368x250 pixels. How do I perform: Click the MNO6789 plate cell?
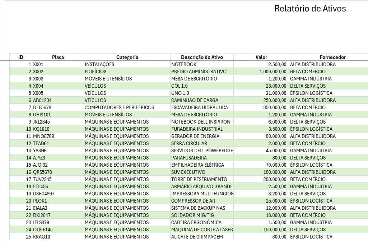click(x=58, y=136)
